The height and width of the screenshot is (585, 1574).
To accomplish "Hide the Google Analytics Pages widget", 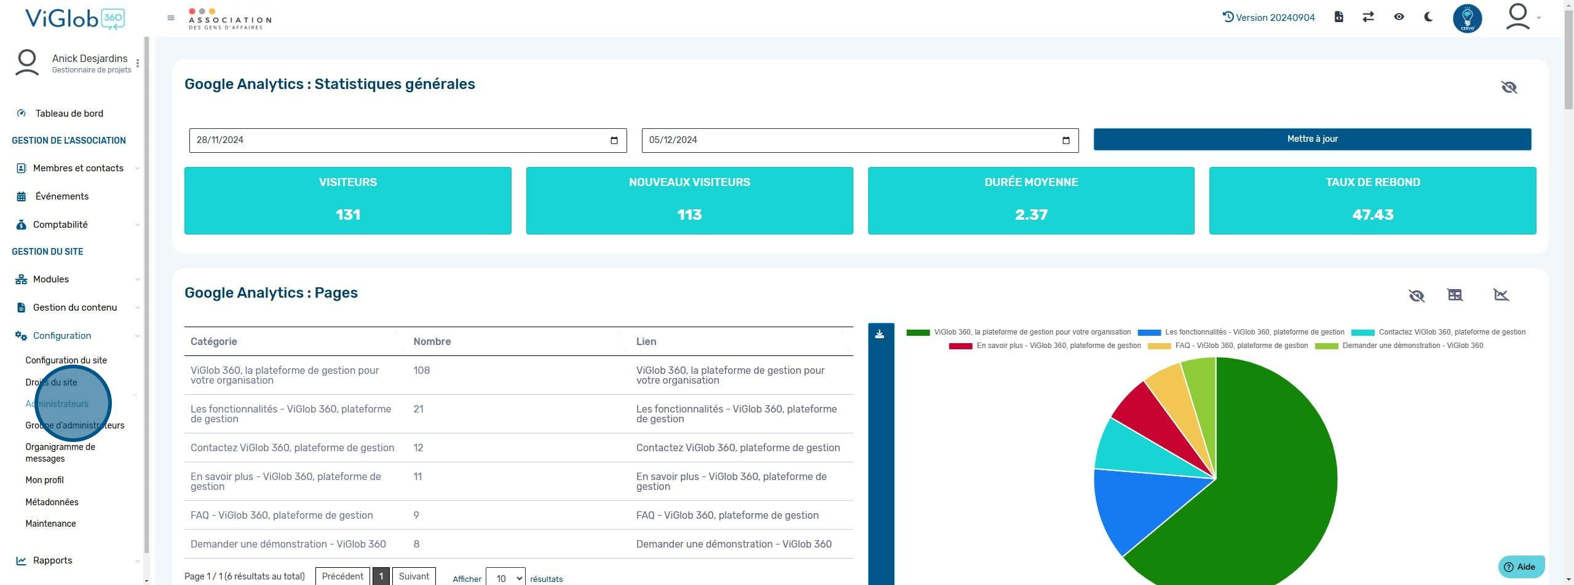I will [x=1417, y=295].
